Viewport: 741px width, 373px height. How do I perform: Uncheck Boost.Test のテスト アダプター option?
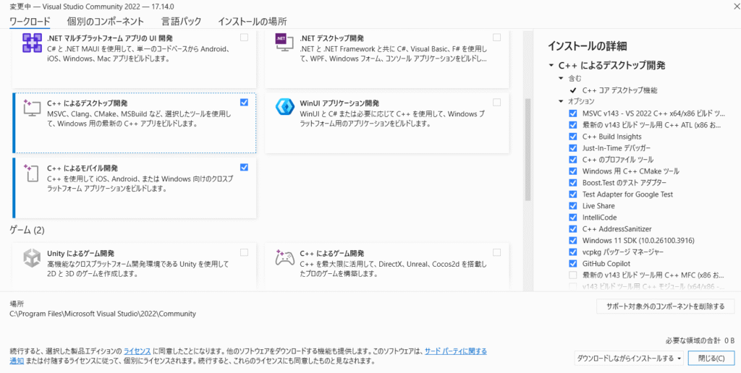[x=573, y=183]
